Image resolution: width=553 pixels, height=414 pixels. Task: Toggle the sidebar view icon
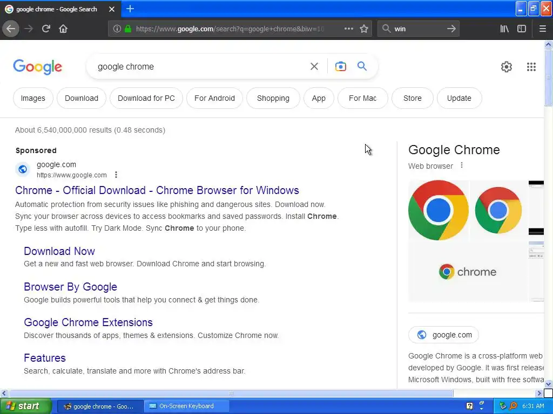tap(522, 29)
